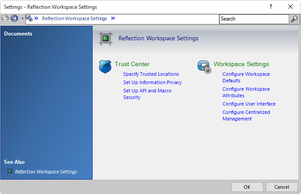301x194 pixels.
Task: Click the magnifying glass search icon
Action: [294, 19]
